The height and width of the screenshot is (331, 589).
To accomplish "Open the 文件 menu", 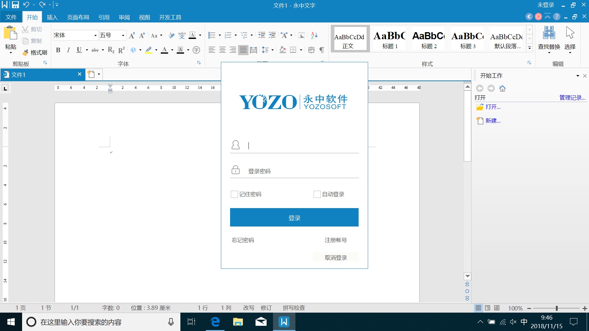I will point(11,17).
